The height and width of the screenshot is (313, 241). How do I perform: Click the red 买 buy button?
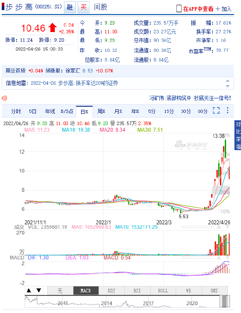pyautogui.click(x=84, y=7)
